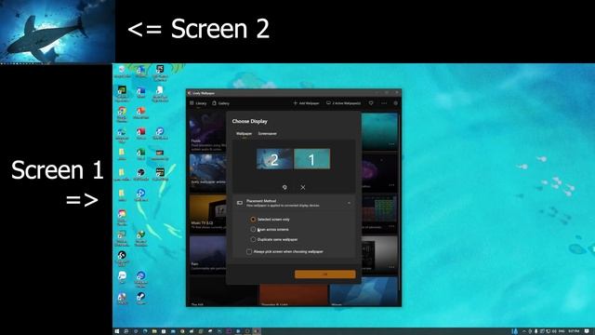This screenshot has height=335, width=595.
Task: Confirm with the orange OK button
Action: [x=325, y=275]
